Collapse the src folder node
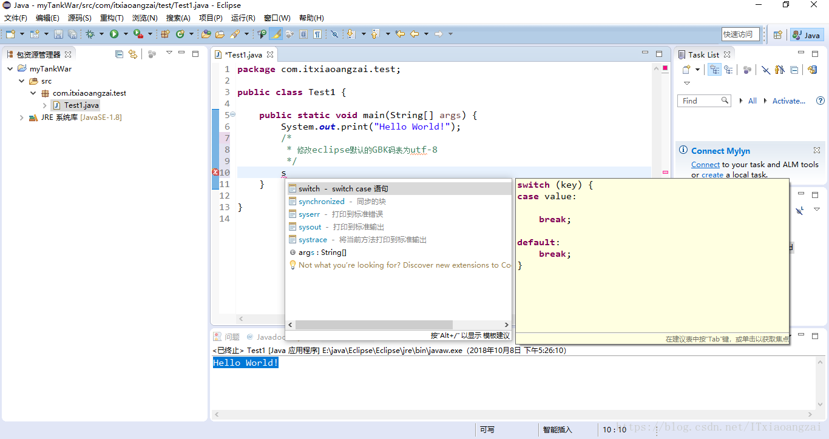Viewport: 829px width, 439px height. point(22,81)
